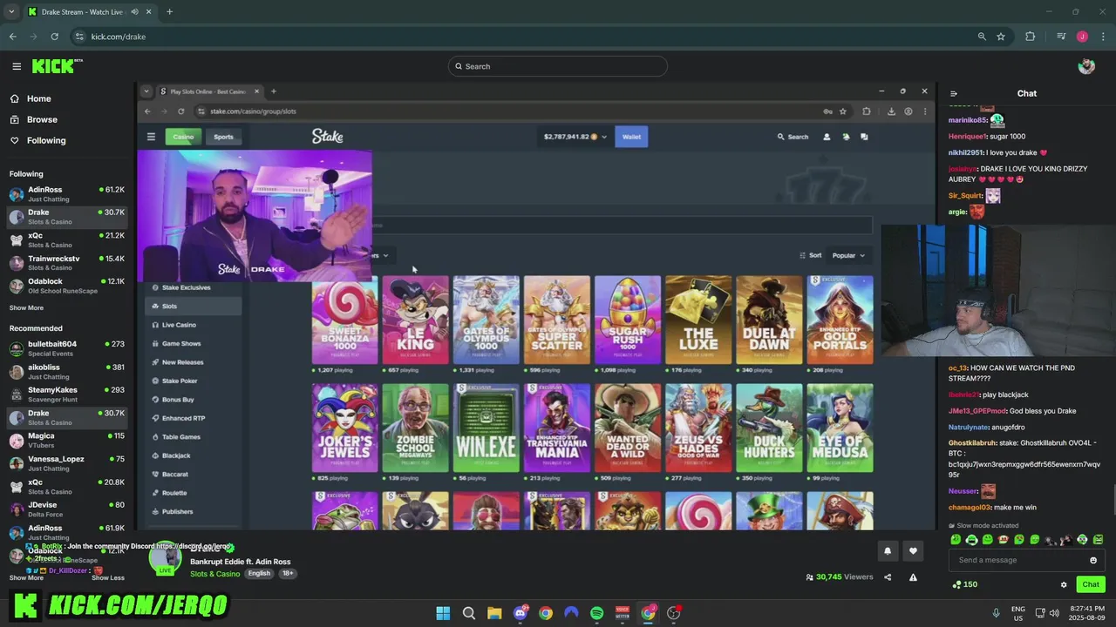
Task: Open Chrome extensions puzzle icon
Action: point(1031,37)
